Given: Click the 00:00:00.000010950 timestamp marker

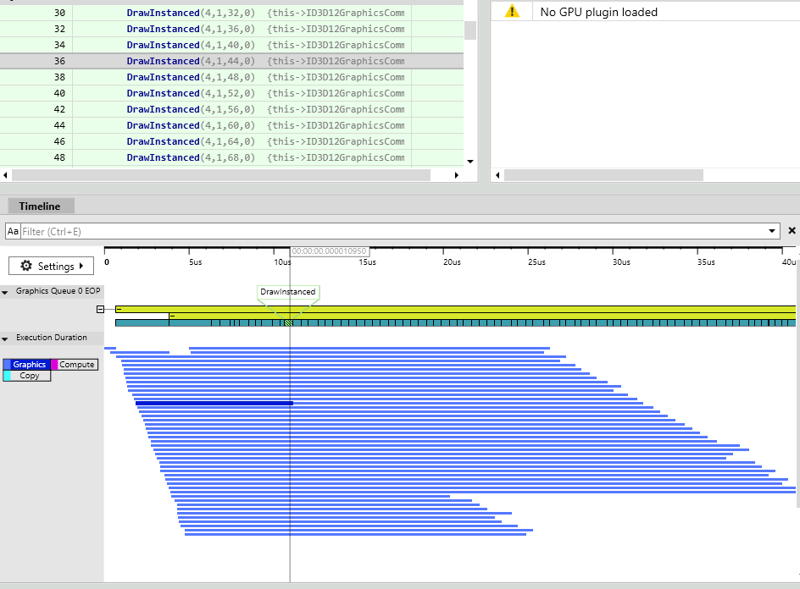Looking at the screenshot, I should click(329, 251).
